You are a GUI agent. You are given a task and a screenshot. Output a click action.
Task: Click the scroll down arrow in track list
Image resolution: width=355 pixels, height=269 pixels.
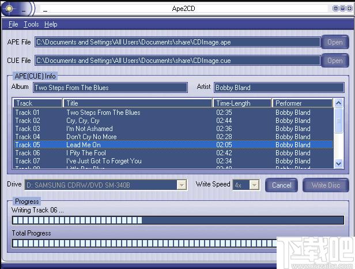338,163
